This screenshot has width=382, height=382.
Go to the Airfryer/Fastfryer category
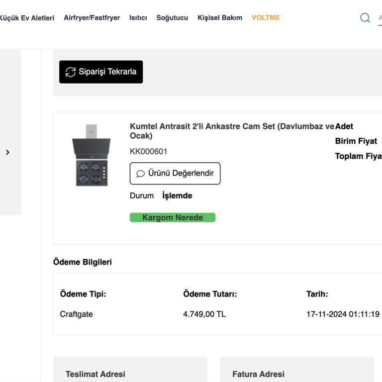pos(92,18)
